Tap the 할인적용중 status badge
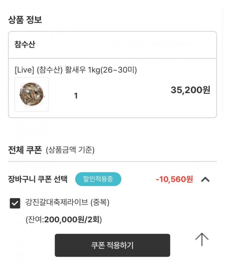 [98, 179]
